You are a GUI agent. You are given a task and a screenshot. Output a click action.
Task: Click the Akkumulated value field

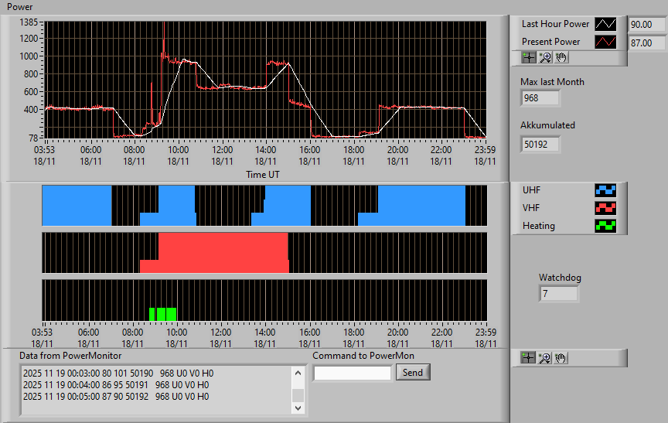point(540,145)
